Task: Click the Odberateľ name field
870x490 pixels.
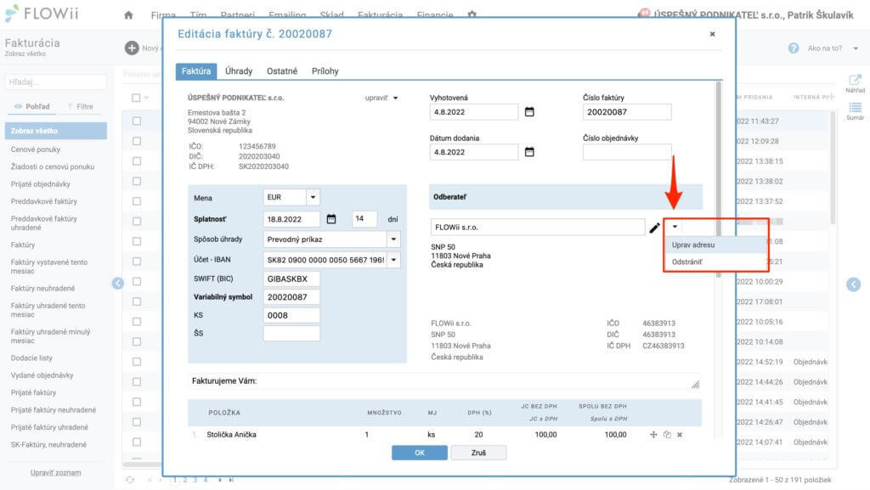Action: coord(537,228)
